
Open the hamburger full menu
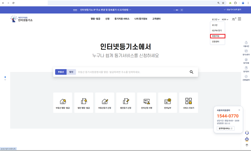pyautogui.click(x=240, y=19)
